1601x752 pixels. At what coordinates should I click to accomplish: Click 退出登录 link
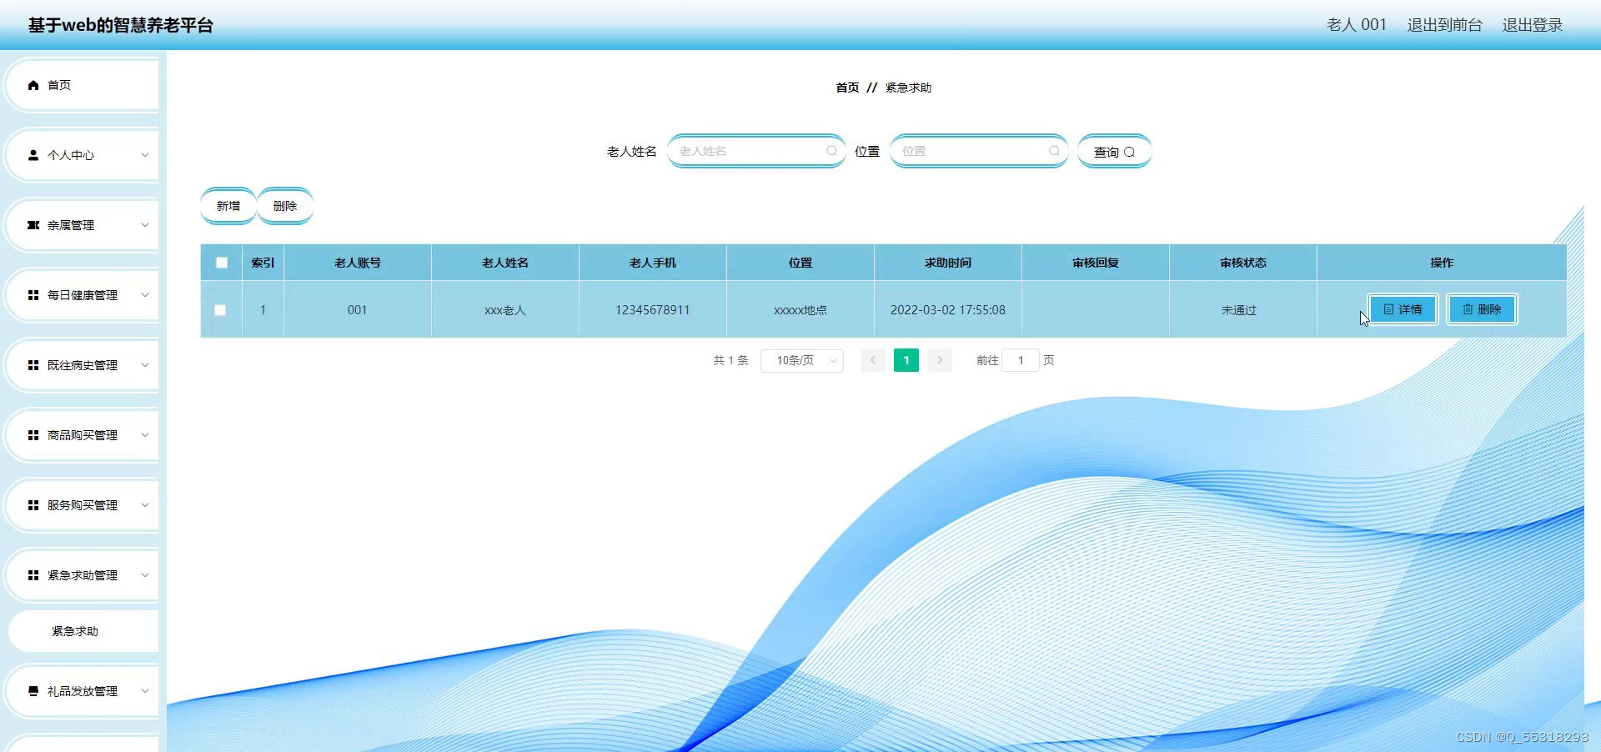[x=1533, y=25]
